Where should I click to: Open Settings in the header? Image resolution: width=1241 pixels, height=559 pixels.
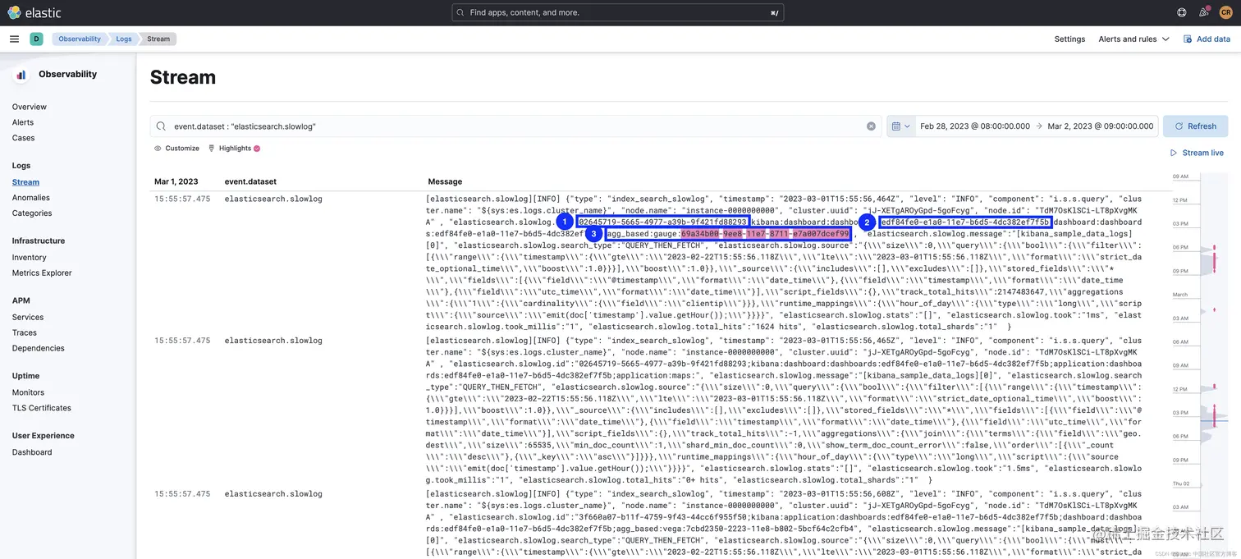(x=1069, y=39)
